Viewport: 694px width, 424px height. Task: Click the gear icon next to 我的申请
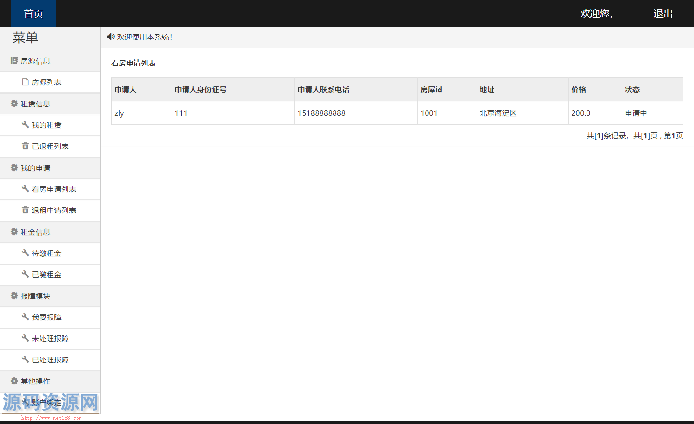[14, 168]
